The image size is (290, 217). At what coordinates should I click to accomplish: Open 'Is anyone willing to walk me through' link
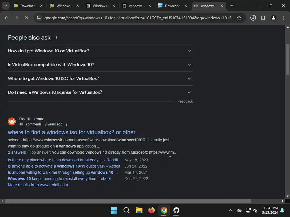coord(63,173)
